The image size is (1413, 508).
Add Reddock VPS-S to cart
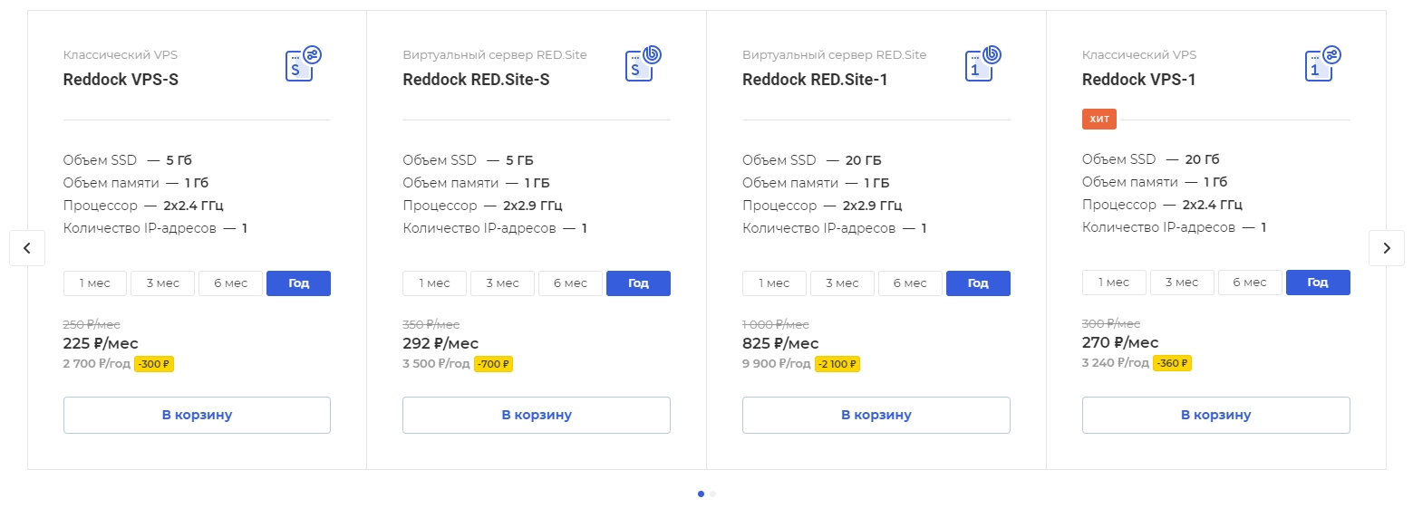point(197,416)
